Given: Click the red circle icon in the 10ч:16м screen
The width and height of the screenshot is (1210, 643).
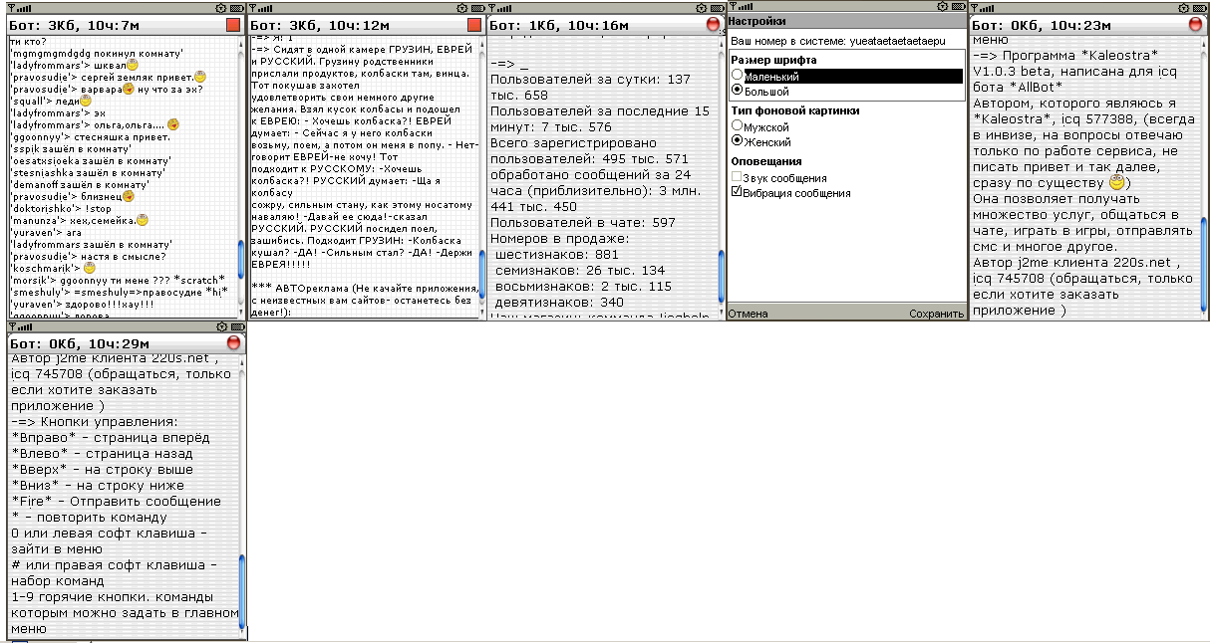Looking at the screenshot, I should click(714, 24).
